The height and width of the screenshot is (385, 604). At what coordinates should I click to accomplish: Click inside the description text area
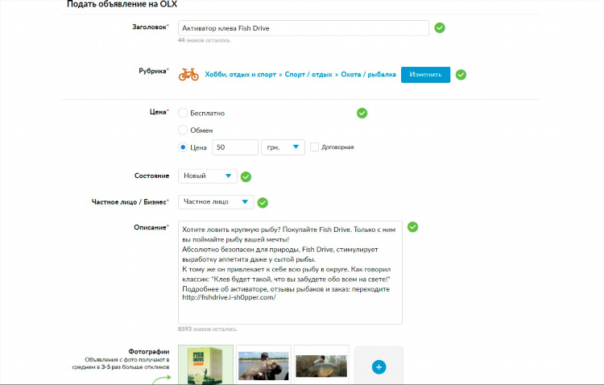tap(290, 272)
